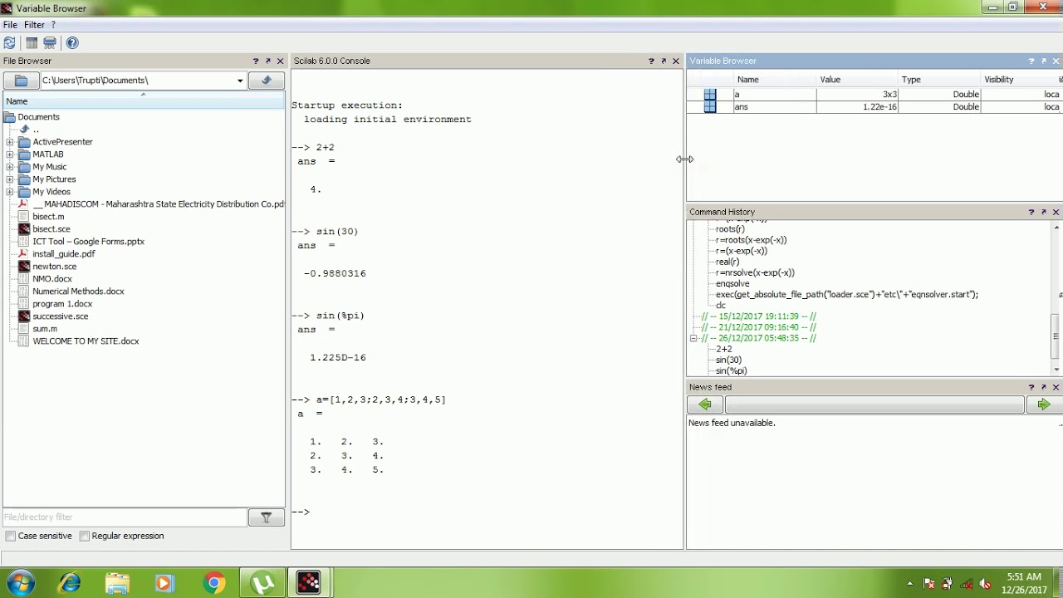
Task: Sort variables by the Type column header
Action: (x=939, y=80)
